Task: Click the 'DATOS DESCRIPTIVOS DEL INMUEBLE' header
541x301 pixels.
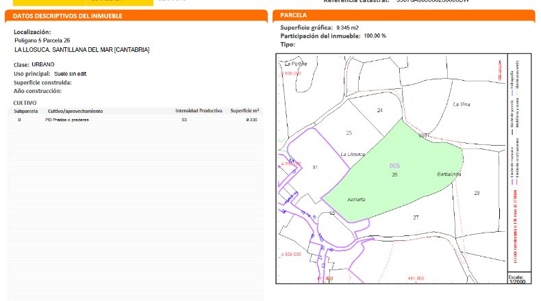Action: click(68, 16)
